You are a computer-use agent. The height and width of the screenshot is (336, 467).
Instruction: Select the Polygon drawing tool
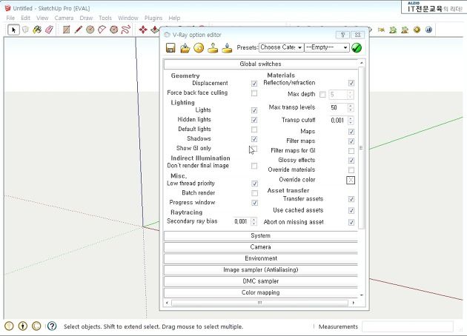pyautogui.click(x=113, y=30)
